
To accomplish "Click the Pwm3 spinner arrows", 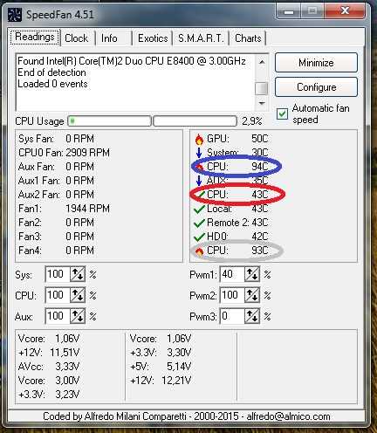I will pyautogui.click(x=252, y=316).
